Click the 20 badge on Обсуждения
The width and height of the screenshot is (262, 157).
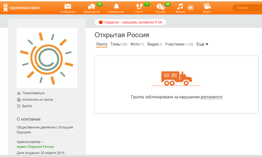tap(100, 4)
